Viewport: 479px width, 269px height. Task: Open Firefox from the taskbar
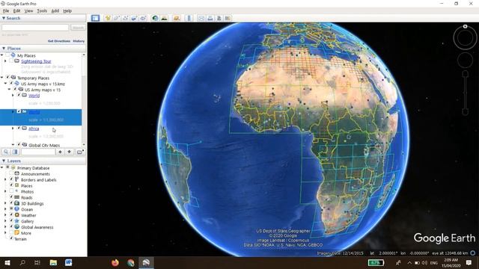click(115, 262)
